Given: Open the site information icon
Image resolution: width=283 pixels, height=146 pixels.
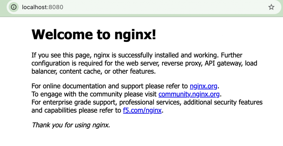Looking at the screenshot, I should click(x=14, y=7).
